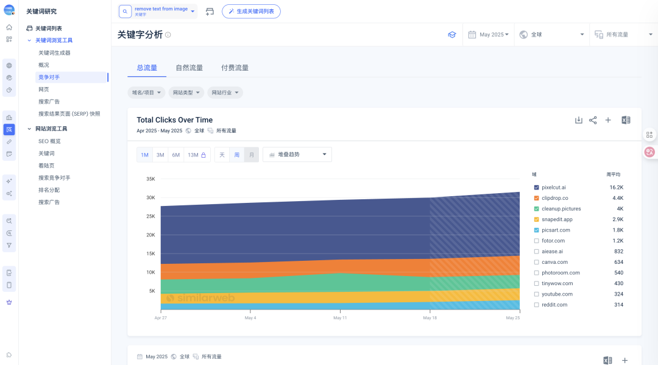
Task: Click the 生成关键词列表 button
Action: click(251, 12)
